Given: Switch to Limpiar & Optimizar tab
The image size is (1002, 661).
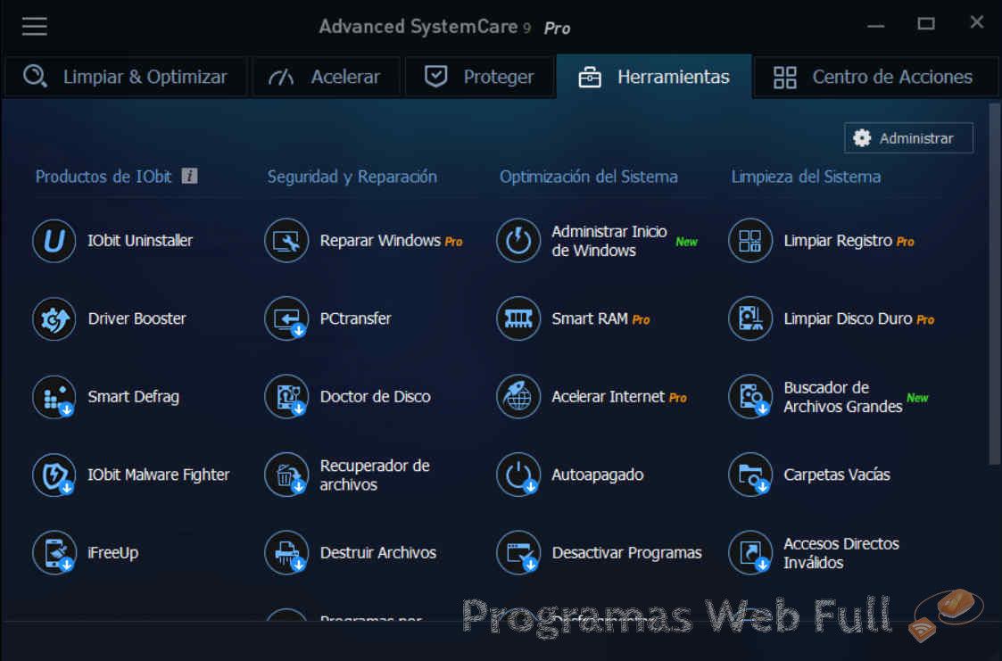Looking at the screenshot, I should [126, 77].
